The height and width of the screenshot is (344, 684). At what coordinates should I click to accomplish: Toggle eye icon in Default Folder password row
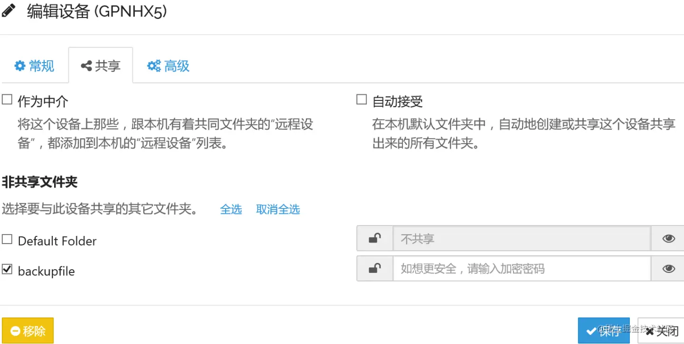[668, 238]
